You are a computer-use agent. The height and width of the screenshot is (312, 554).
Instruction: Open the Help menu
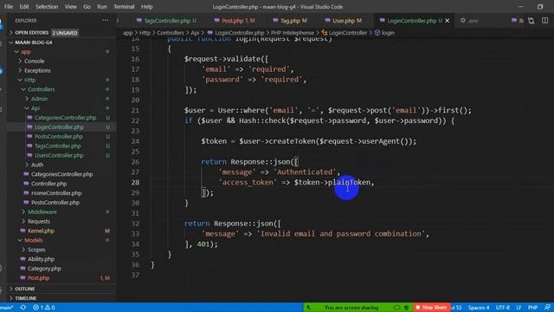point(146,7)
